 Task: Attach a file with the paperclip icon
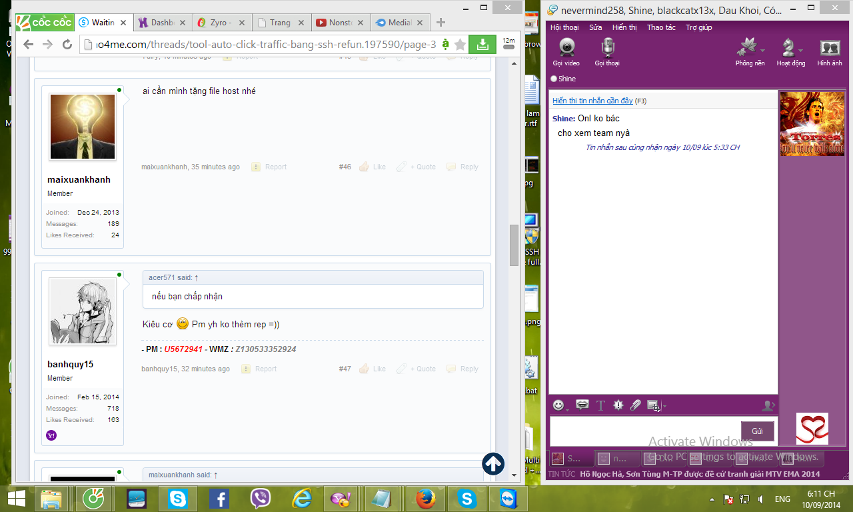pos(636,405)
